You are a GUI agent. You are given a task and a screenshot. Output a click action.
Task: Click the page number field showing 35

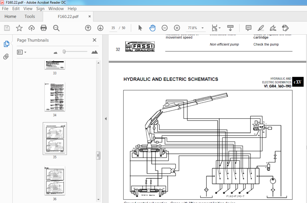coord(113,28)
